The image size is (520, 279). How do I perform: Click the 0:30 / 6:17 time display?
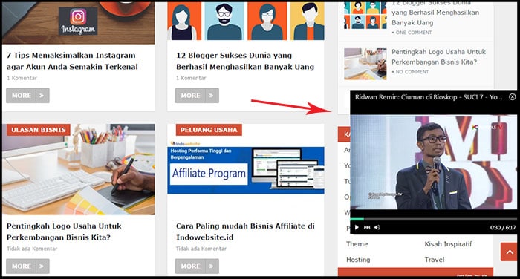(x=503, y=227)
